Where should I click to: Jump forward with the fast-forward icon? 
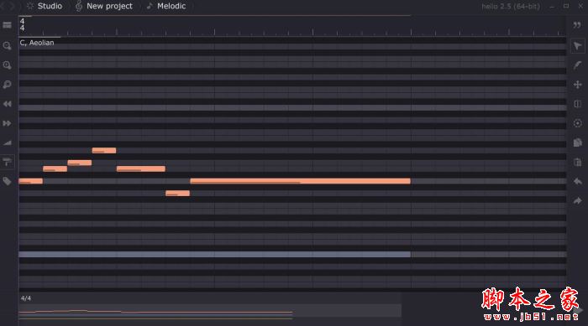pos(7,123)
